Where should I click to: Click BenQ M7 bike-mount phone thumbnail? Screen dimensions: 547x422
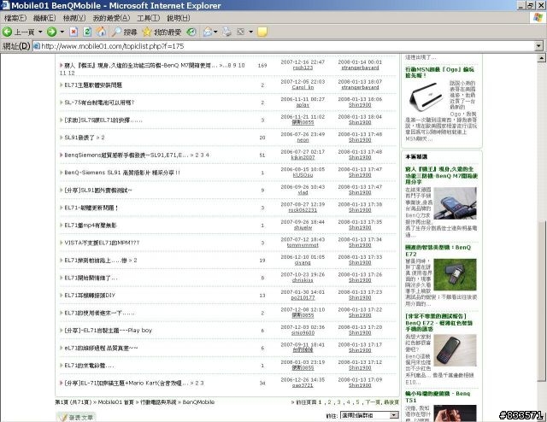tap(455, 203)
